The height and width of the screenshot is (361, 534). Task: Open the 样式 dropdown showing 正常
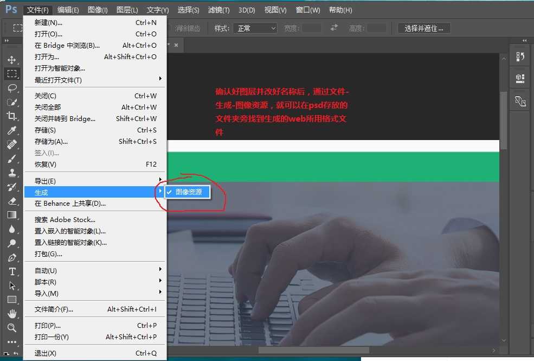click(255, 28)
